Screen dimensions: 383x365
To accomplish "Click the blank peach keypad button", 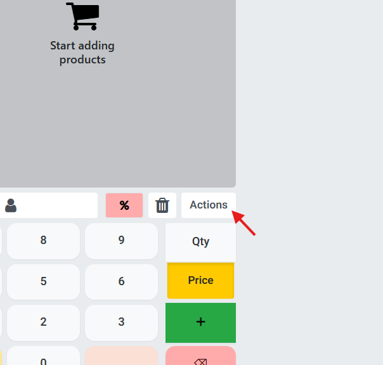I will click(x=121, y=356).
